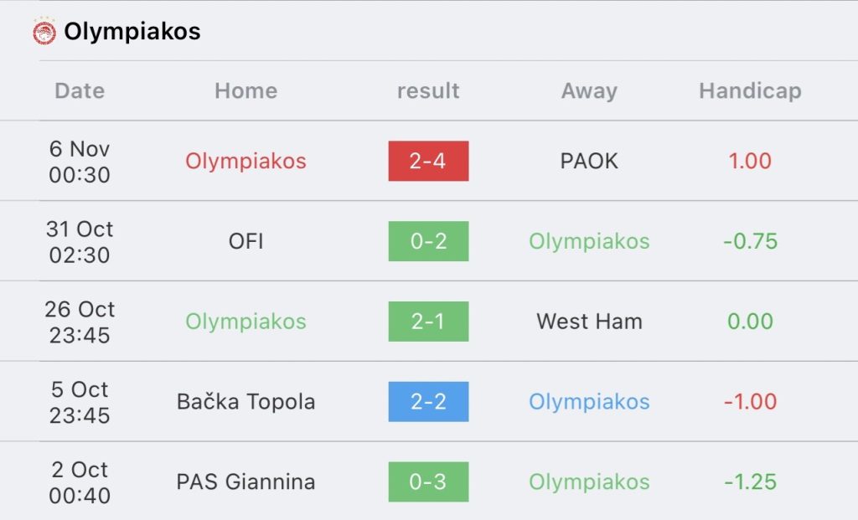The image size is (858, 520).
Task: Click the Home column header
Action: 246,90
